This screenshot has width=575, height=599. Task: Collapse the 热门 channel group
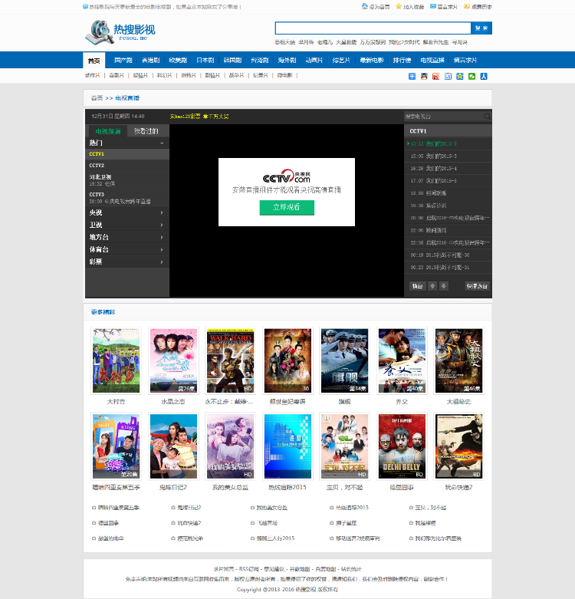127,143
